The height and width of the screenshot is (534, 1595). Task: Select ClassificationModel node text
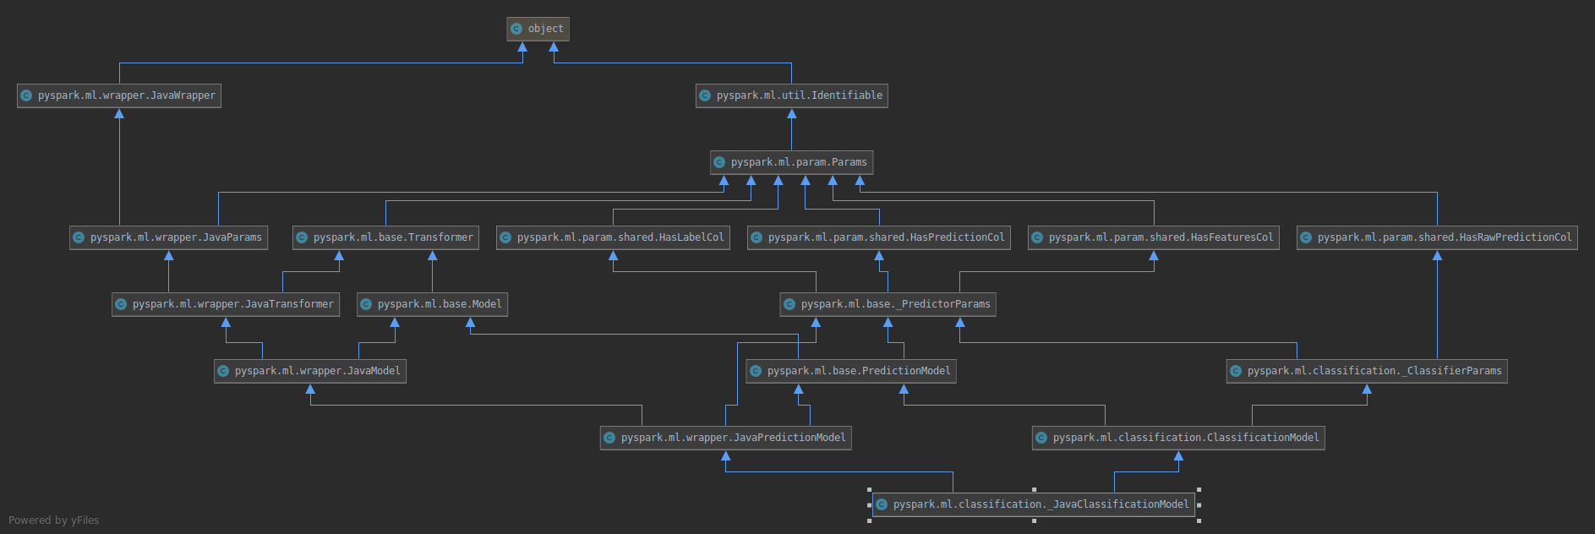pos(1186,438)
